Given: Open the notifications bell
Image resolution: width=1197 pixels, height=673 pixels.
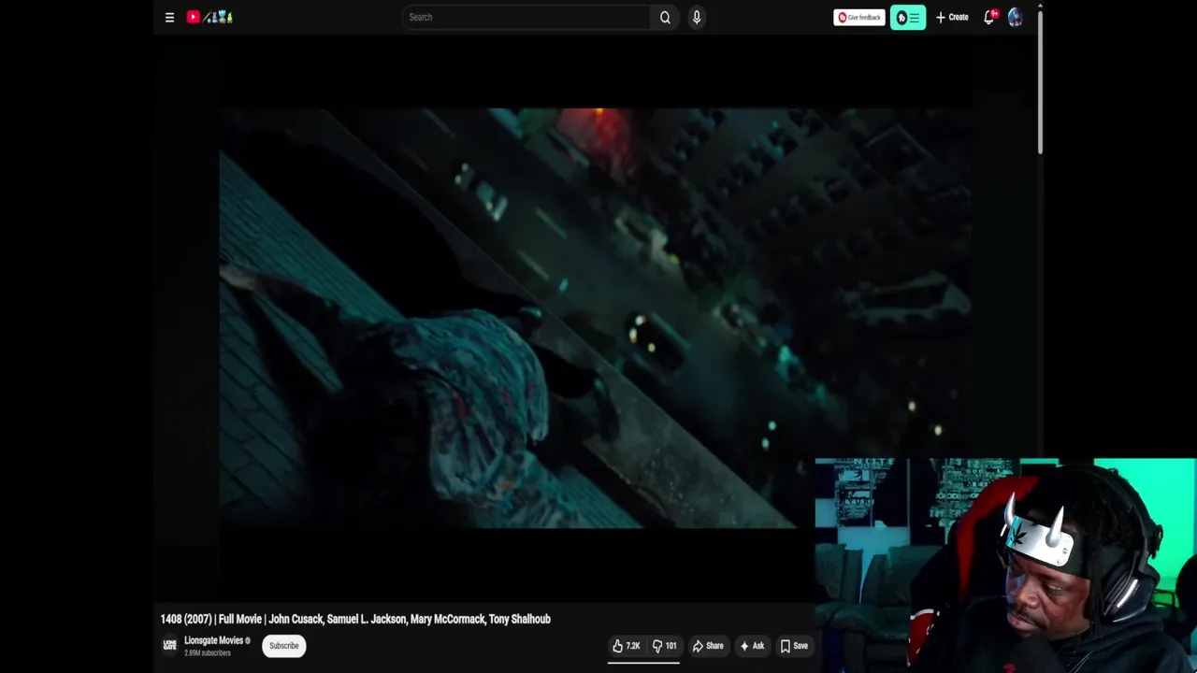Looking at the screenshot, I should tap(989, 17).
